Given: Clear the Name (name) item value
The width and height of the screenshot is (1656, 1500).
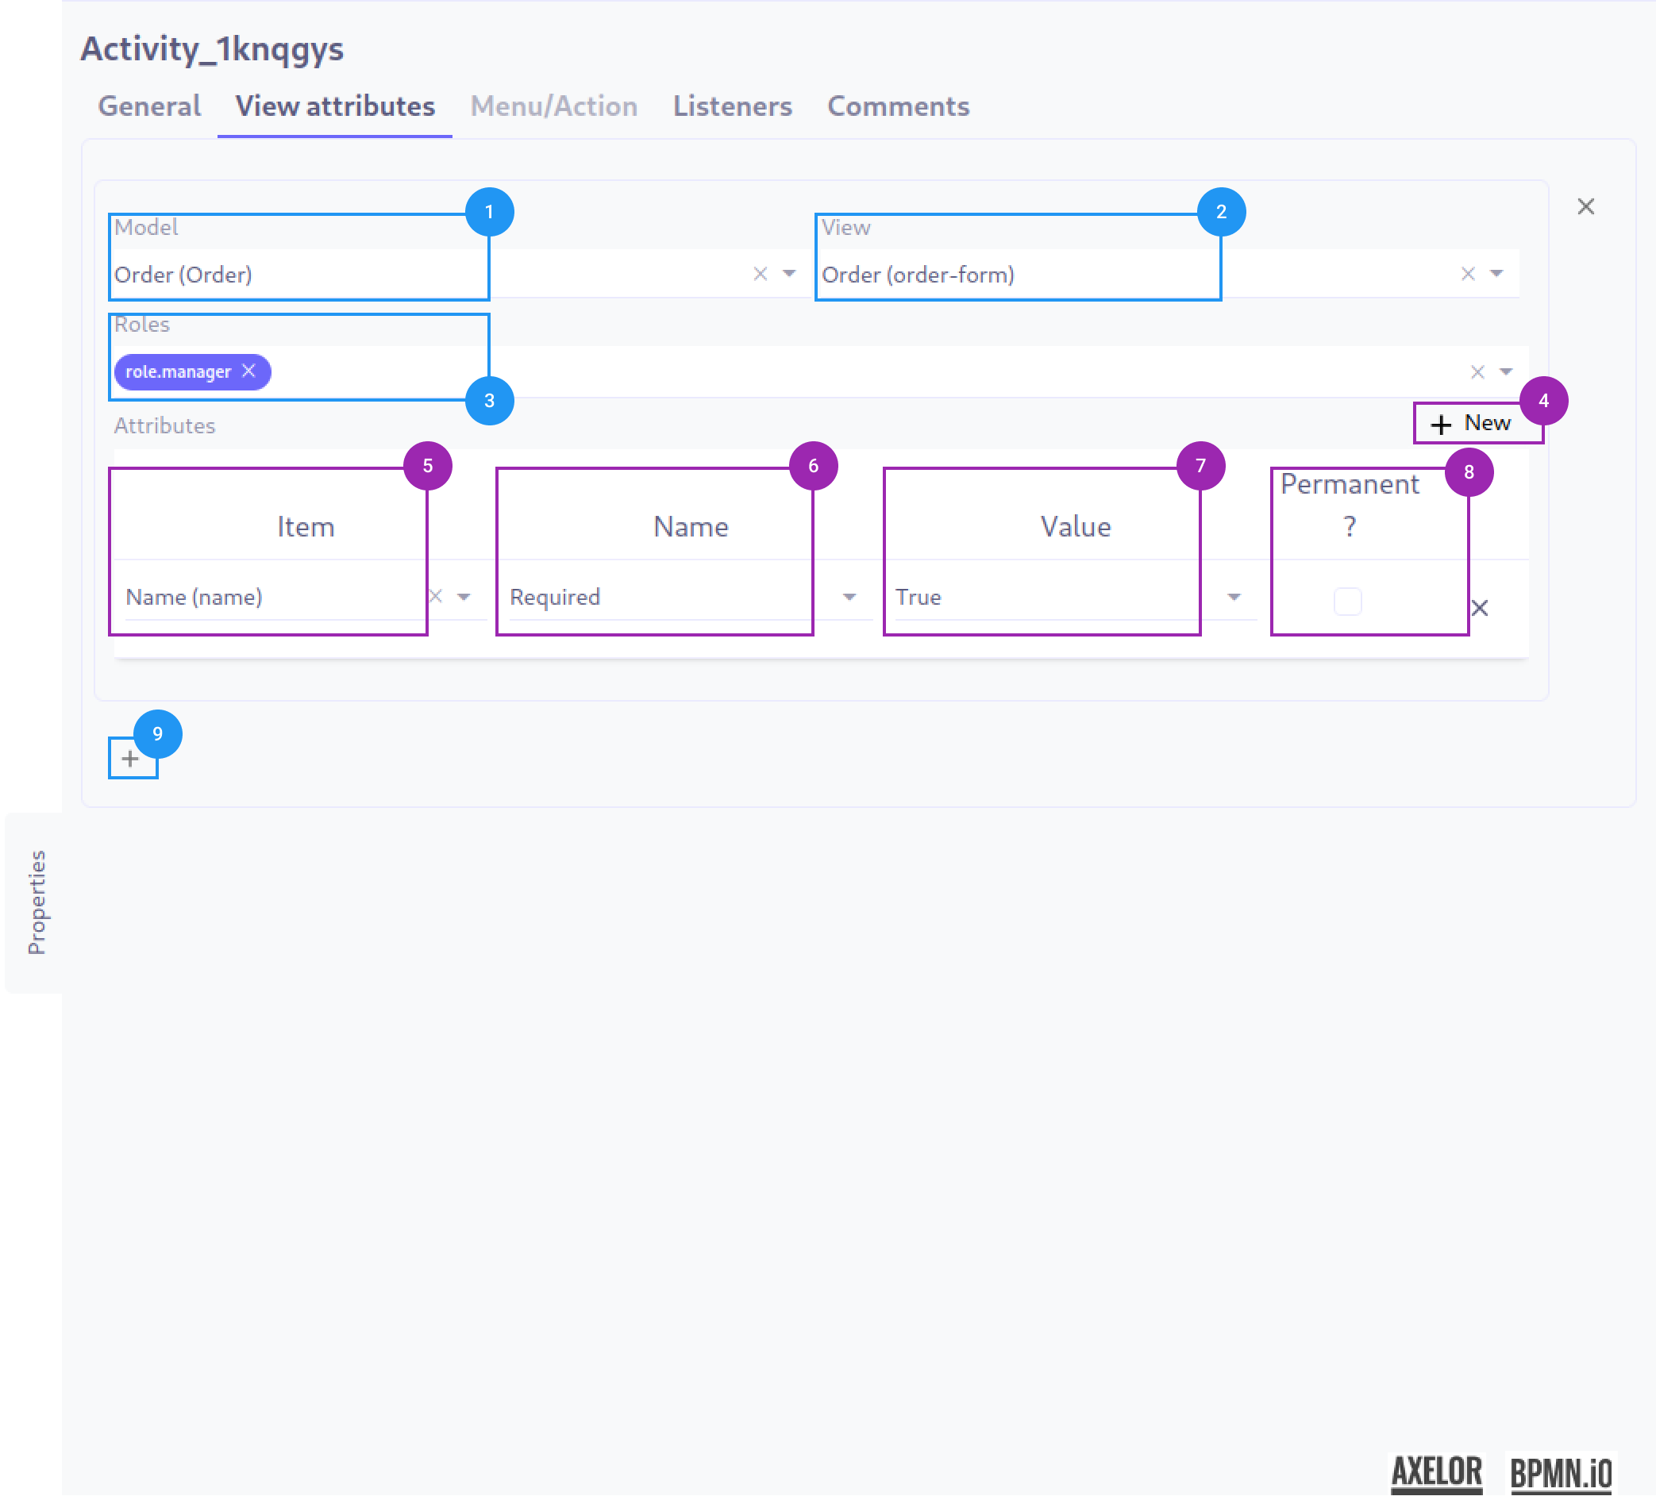Looking at the screenshot, I should [x=436, y=597].
